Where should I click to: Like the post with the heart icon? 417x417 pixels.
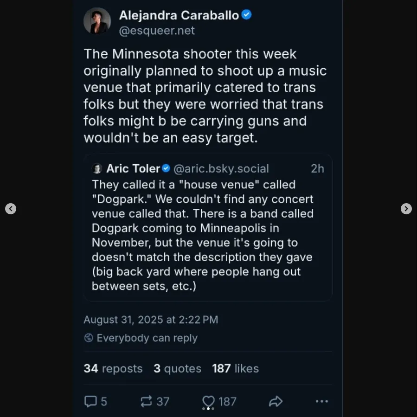209,401
